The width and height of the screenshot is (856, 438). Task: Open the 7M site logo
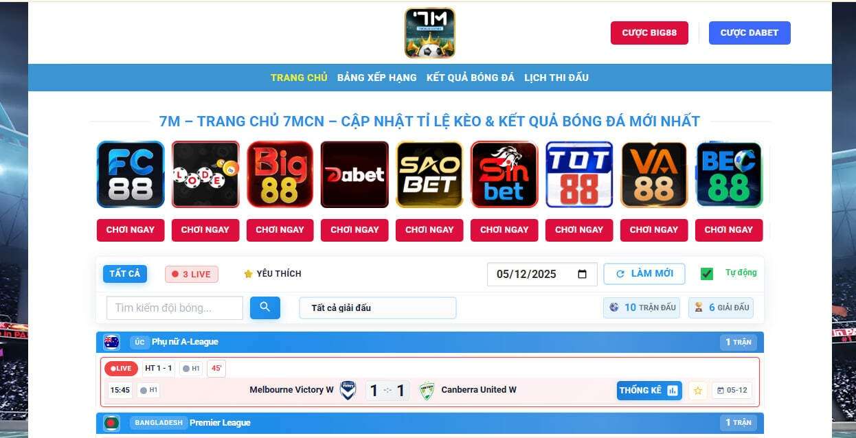coord(430,33)
